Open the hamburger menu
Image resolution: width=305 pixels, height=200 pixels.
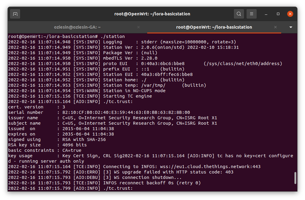tap(252, 14)
